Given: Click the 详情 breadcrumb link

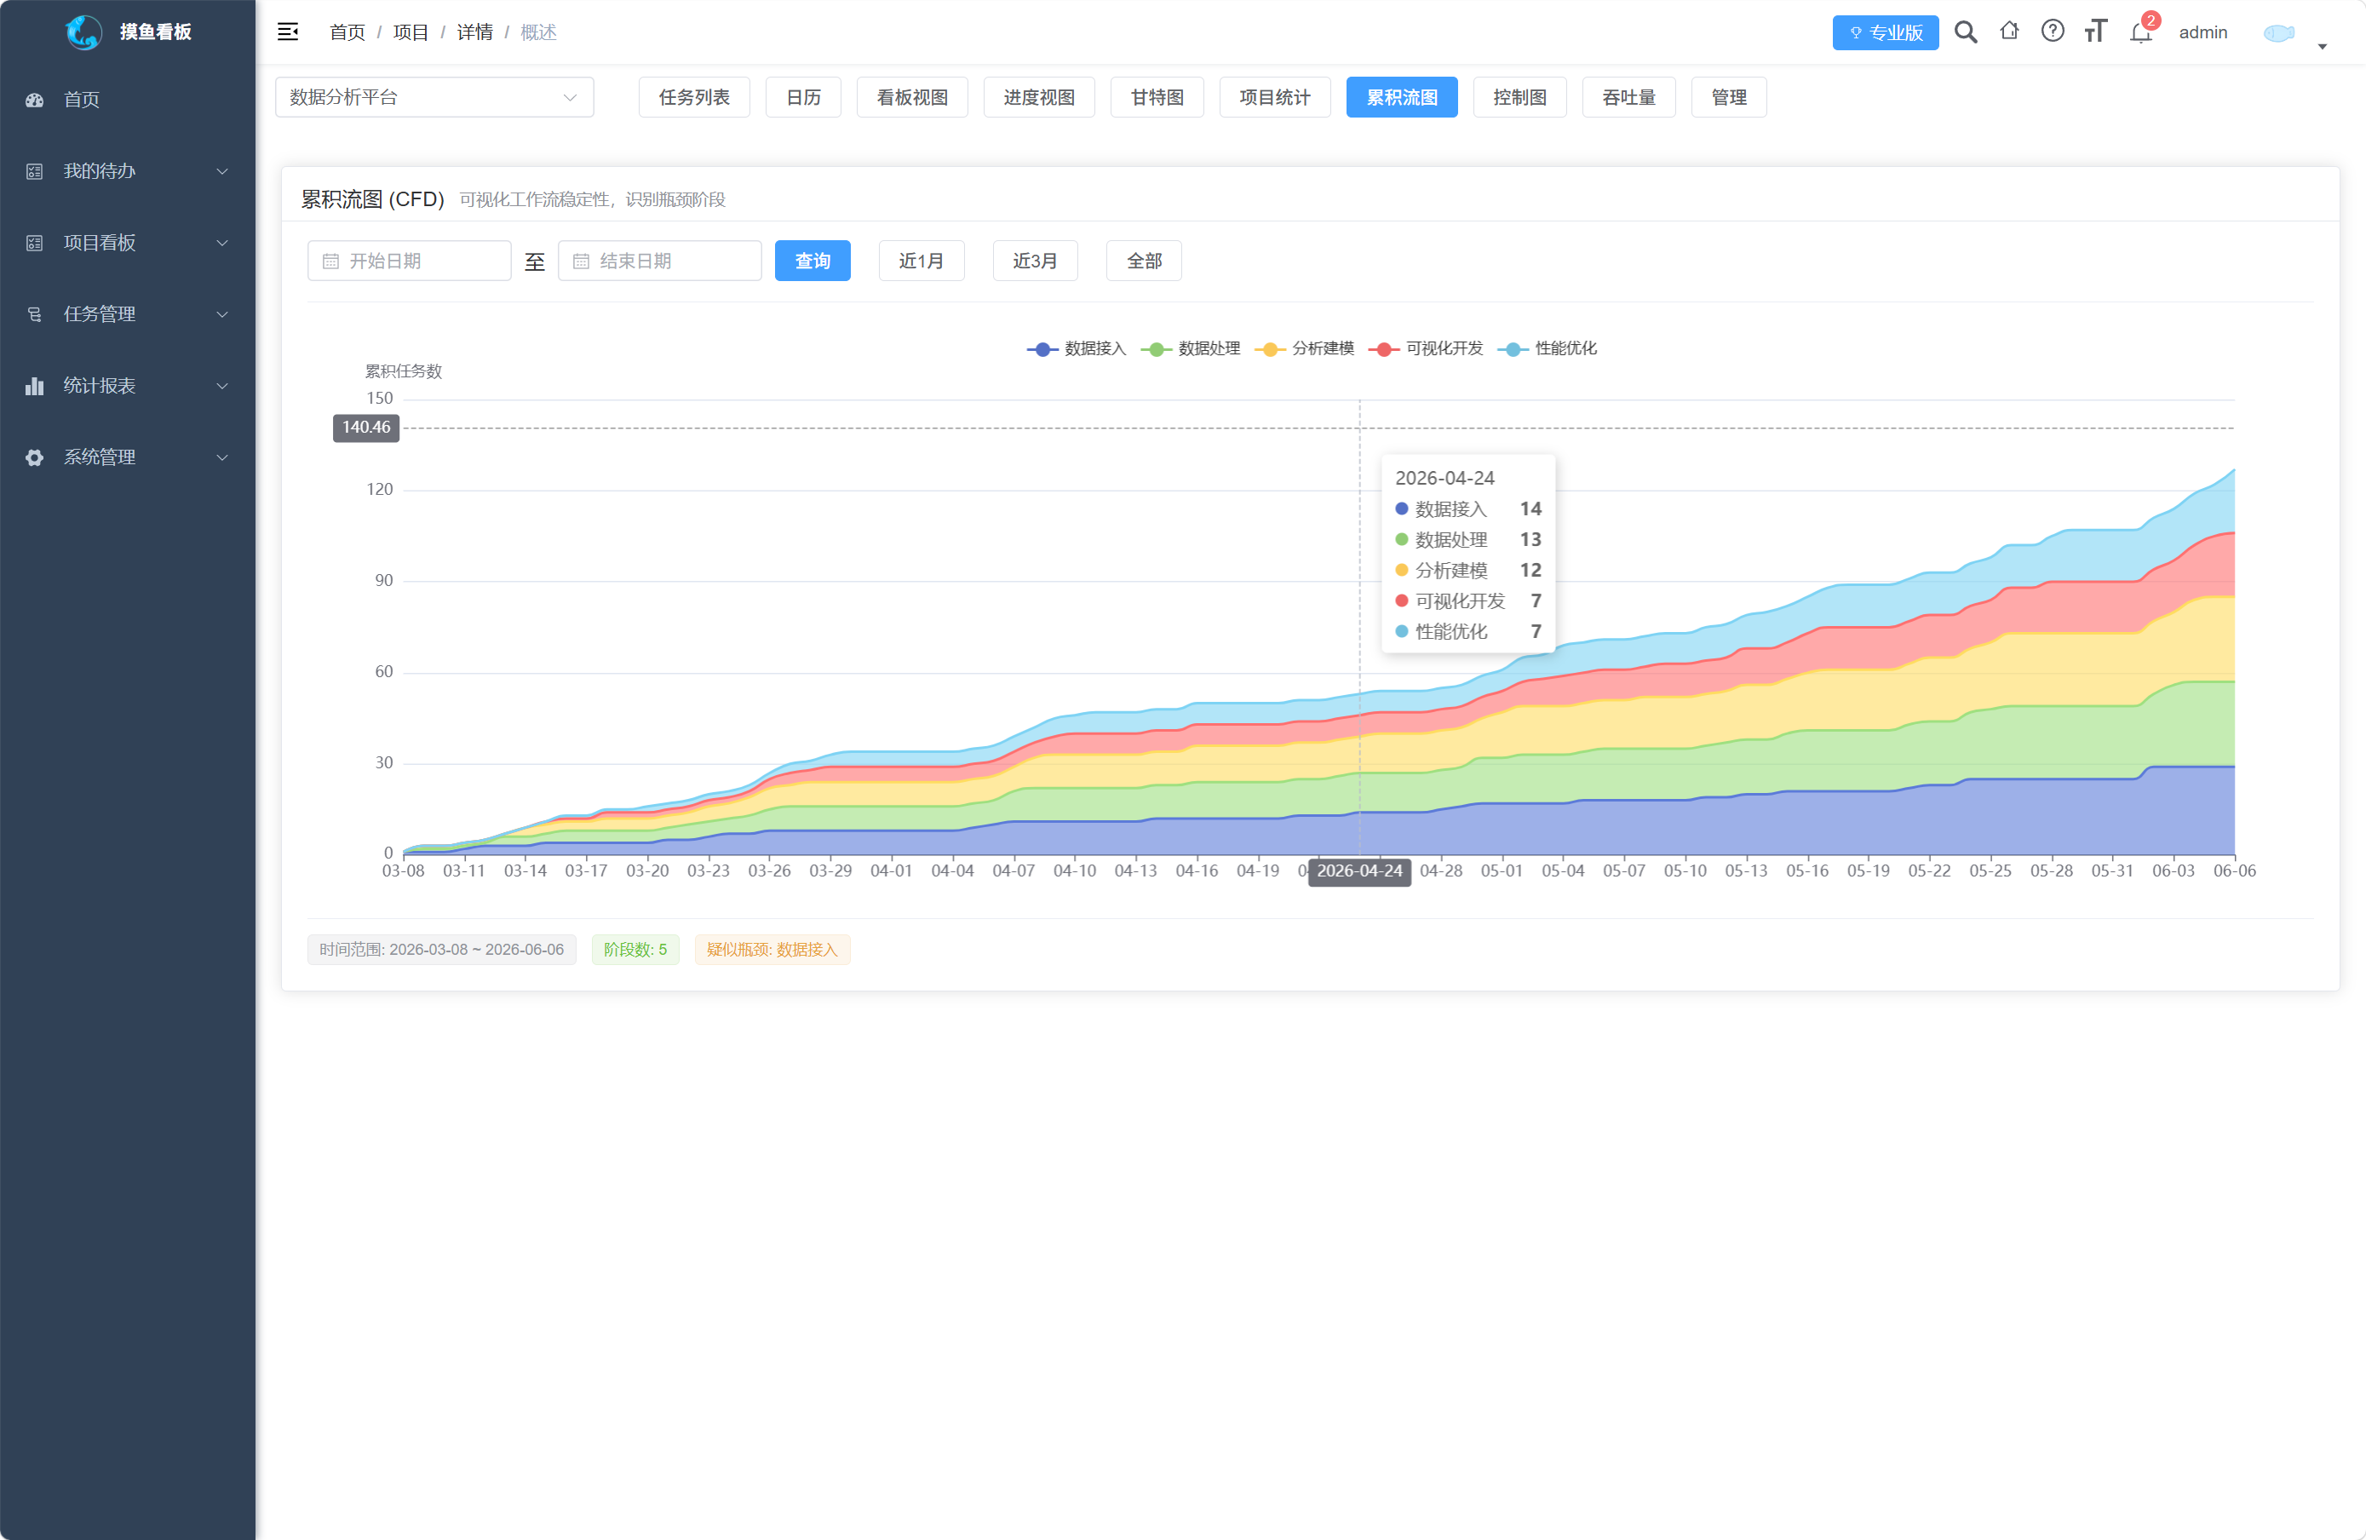Looking at the screenshot, I should (474, 32).
